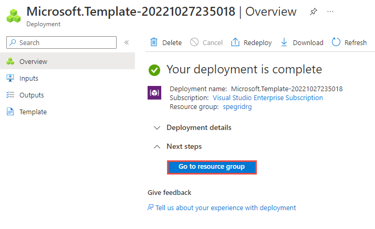Screen dimensions: 375x229
Task: Open the Inputs menu item
Action: pyautogui.click(x=28, y=78)
